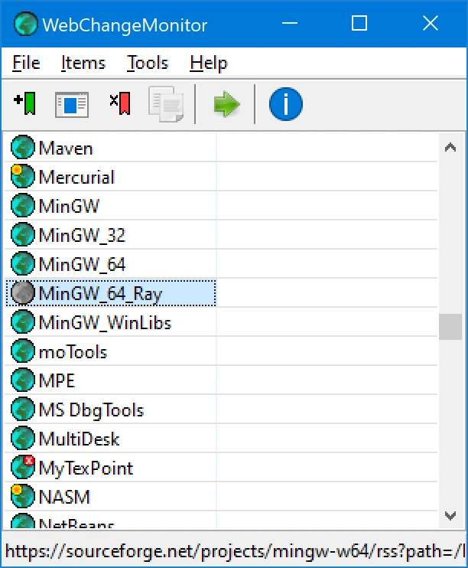468x568 pixels.
Task: Close the WebChangeMonitor window
Action: 431,24
